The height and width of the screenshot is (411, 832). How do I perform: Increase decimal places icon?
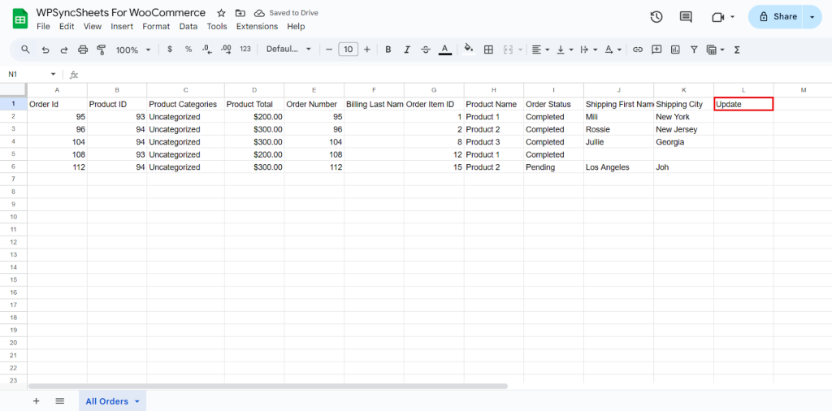pyautogui.click(x=226, y=50)
